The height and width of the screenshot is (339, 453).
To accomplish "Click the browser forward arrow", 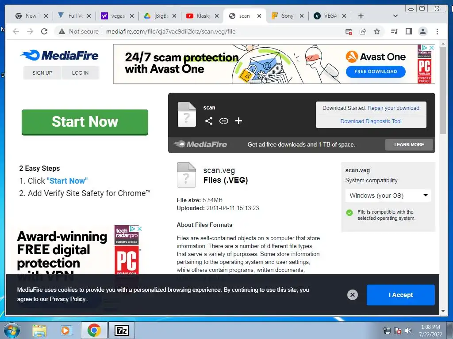I will point(30,31).
